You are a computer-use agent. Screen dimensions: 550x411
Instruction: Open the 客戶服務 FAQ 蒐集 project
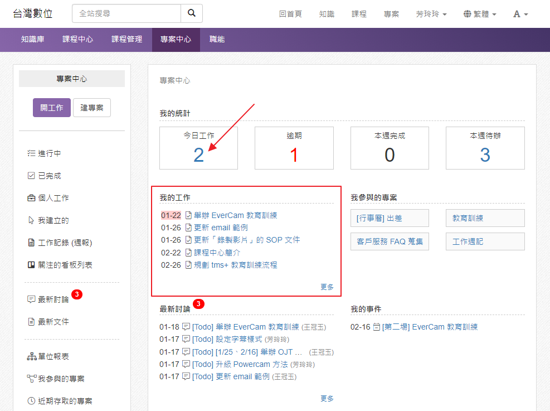pos(390,241)
